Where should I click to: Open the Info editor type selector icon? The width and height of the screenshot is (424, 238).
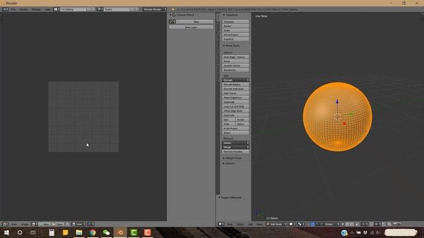pyautogui.click(x=5, y=9)
